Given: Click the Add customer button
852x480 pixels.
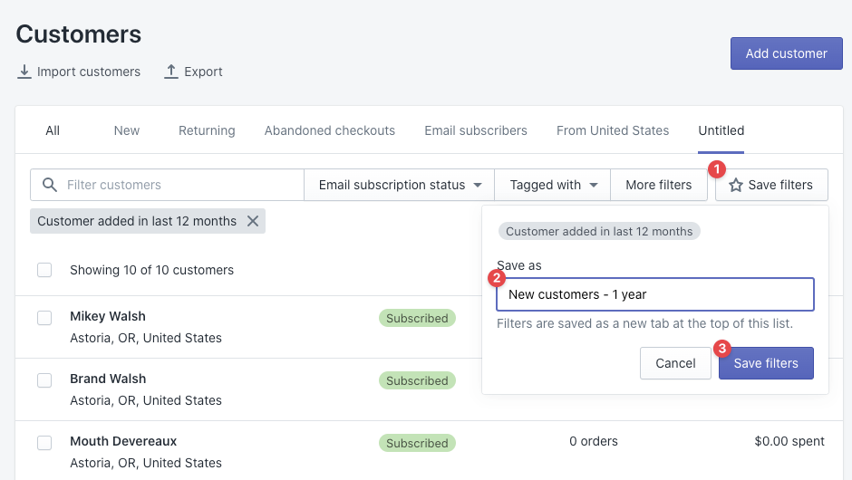Looking at the screenshot, I should 786,53.
